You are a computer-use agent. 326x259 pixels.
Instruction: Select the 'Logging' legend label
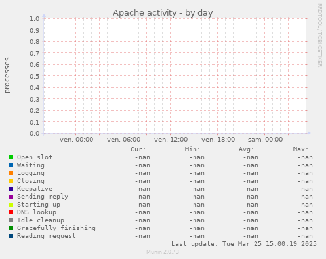(x=31, y=173)
